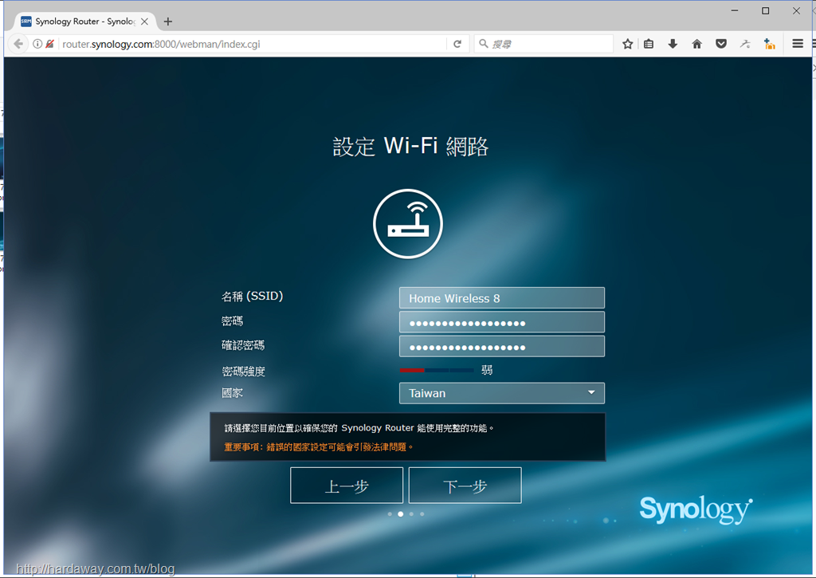Open the Pocket shield icon
The height and width of the screenshot is (578, 816).
(721, 44)
